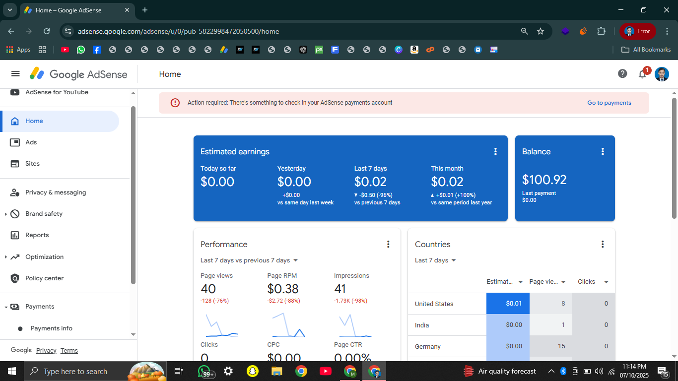Open the Clicks column dropdown

606,282
